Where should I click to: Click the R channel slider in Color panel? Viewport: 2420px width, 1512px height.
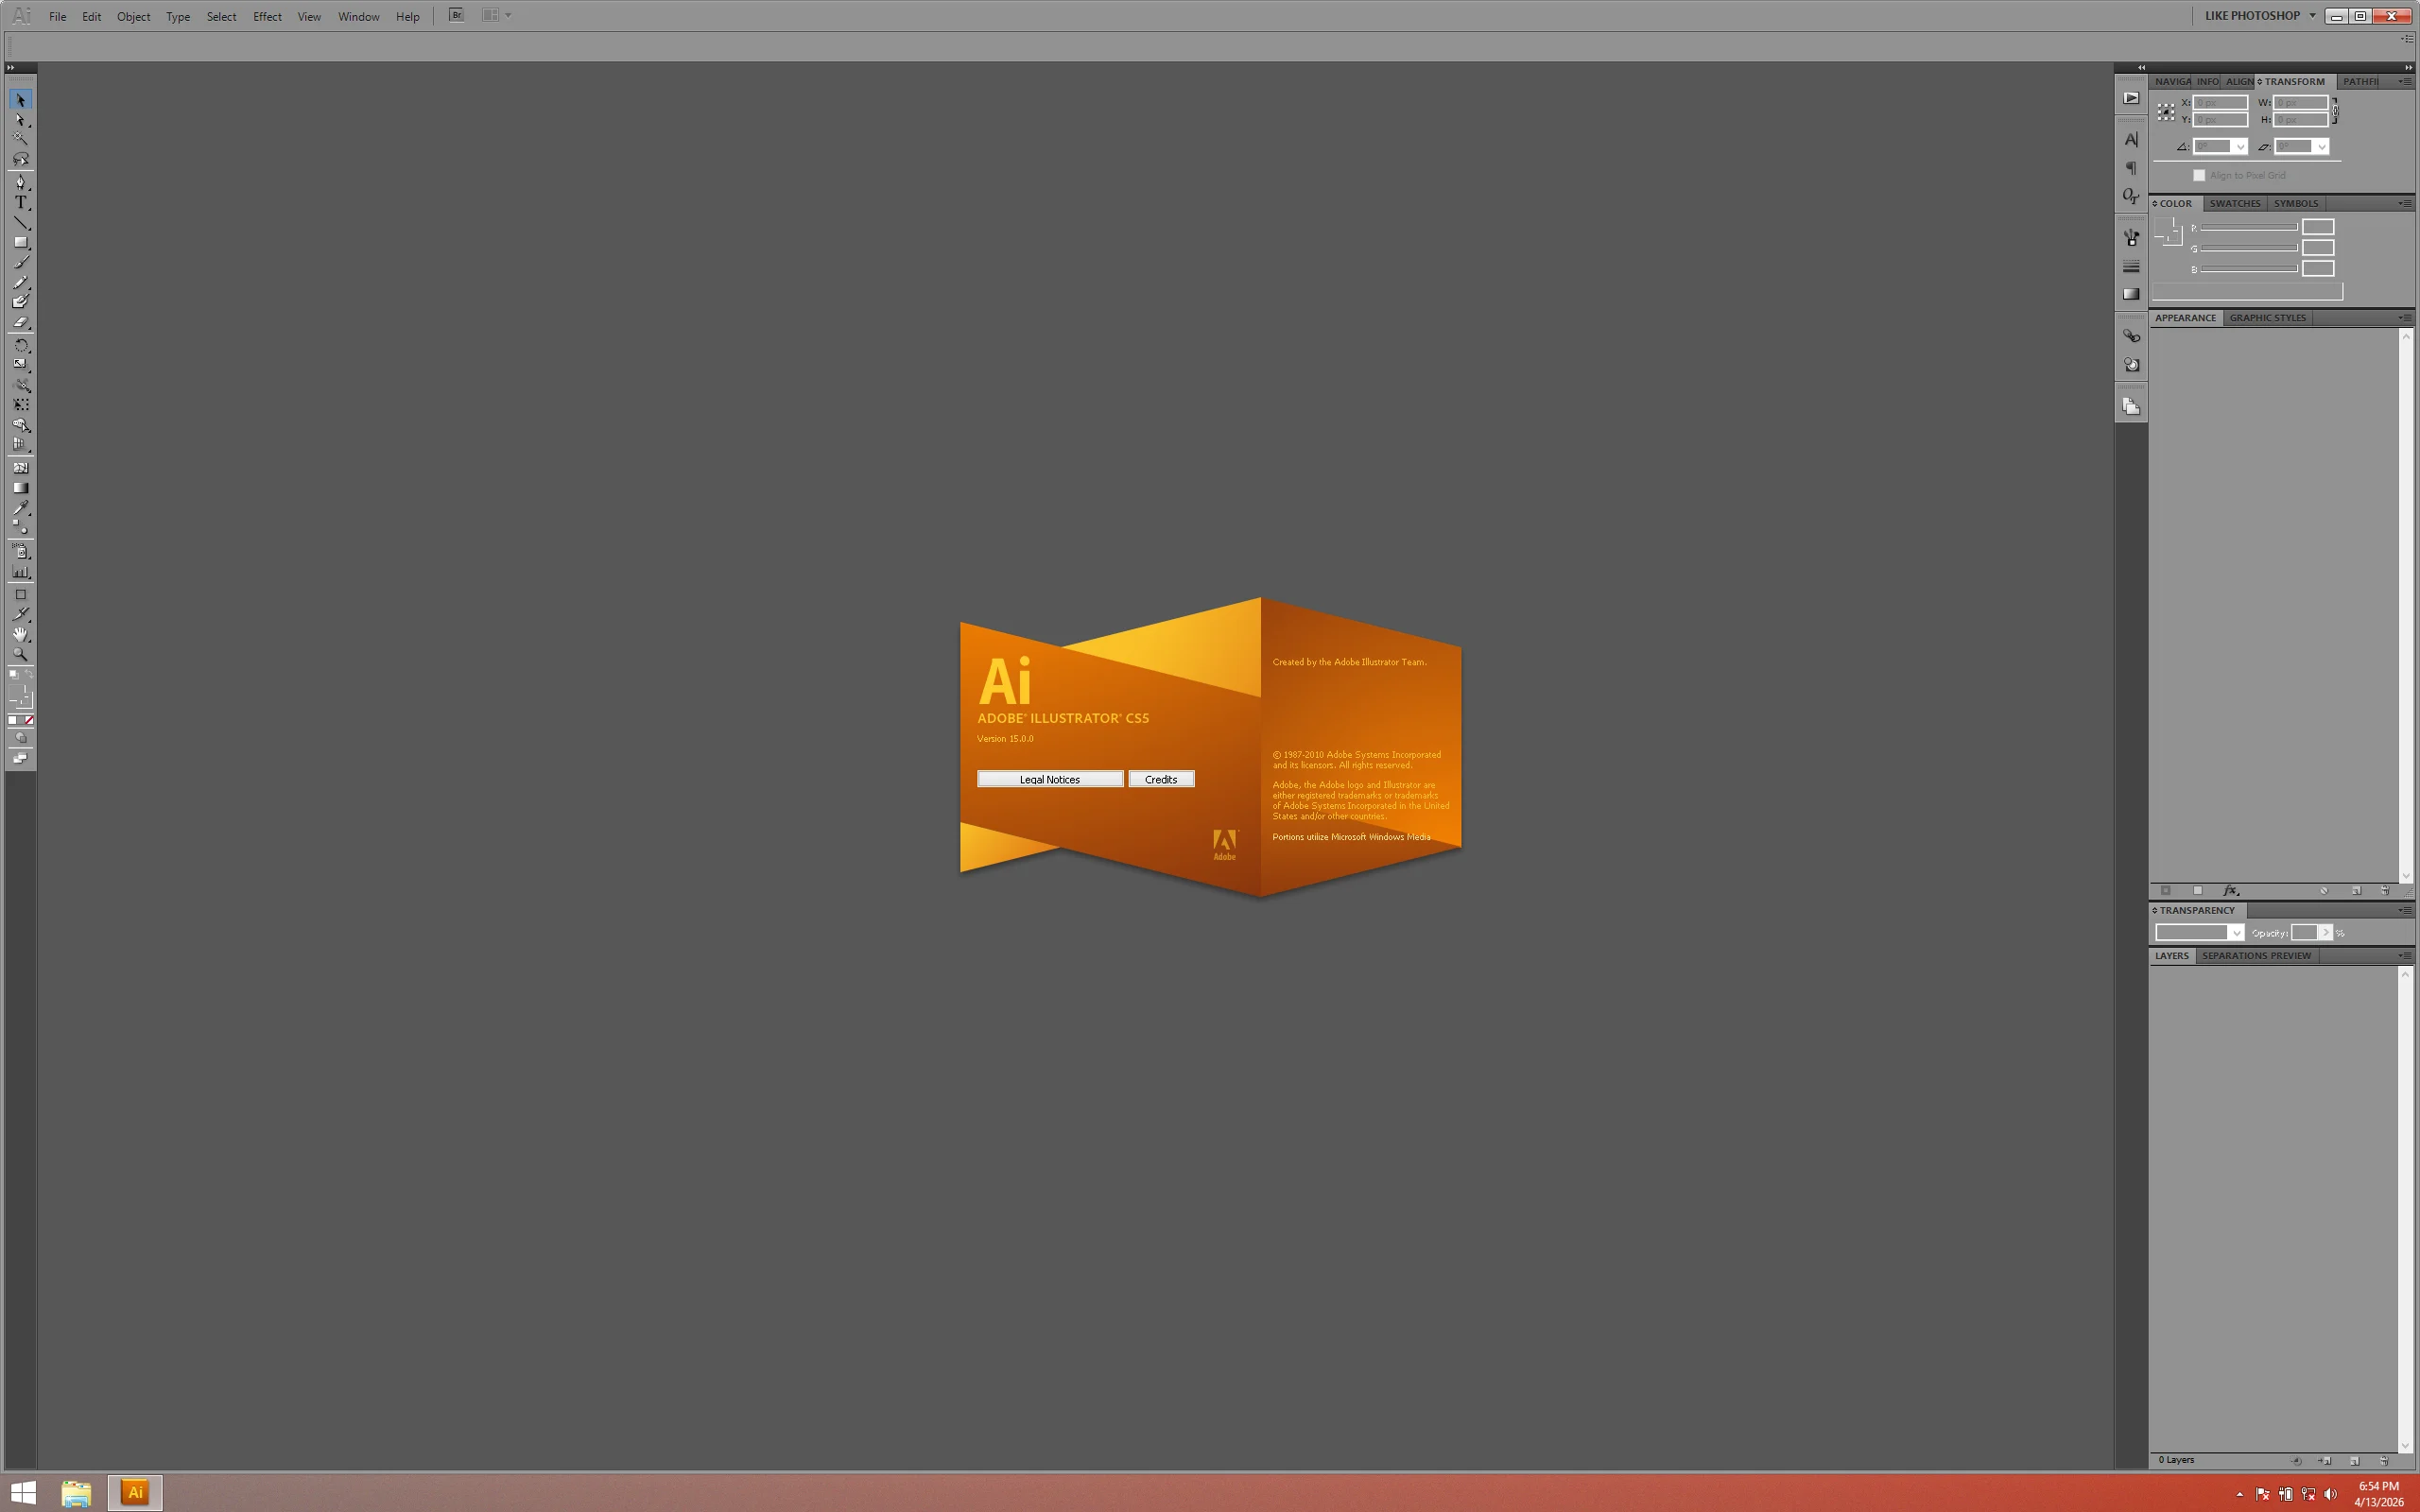click(x=2248, y=228)
